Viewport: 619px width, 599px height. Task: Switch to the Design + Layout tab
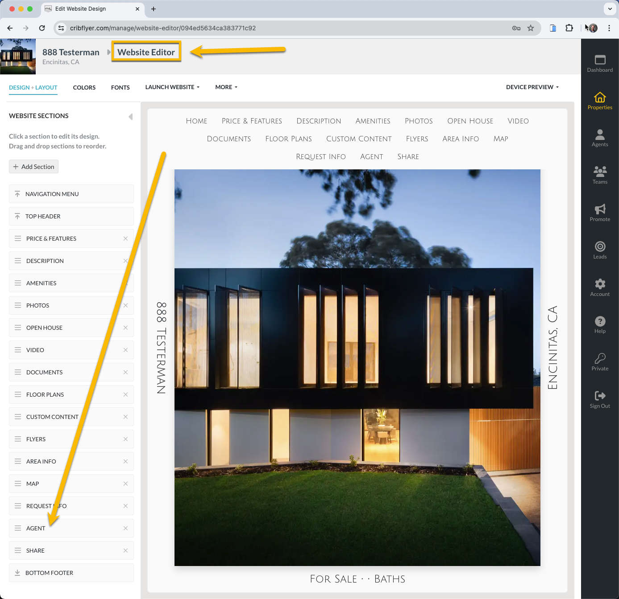(33, 87)
